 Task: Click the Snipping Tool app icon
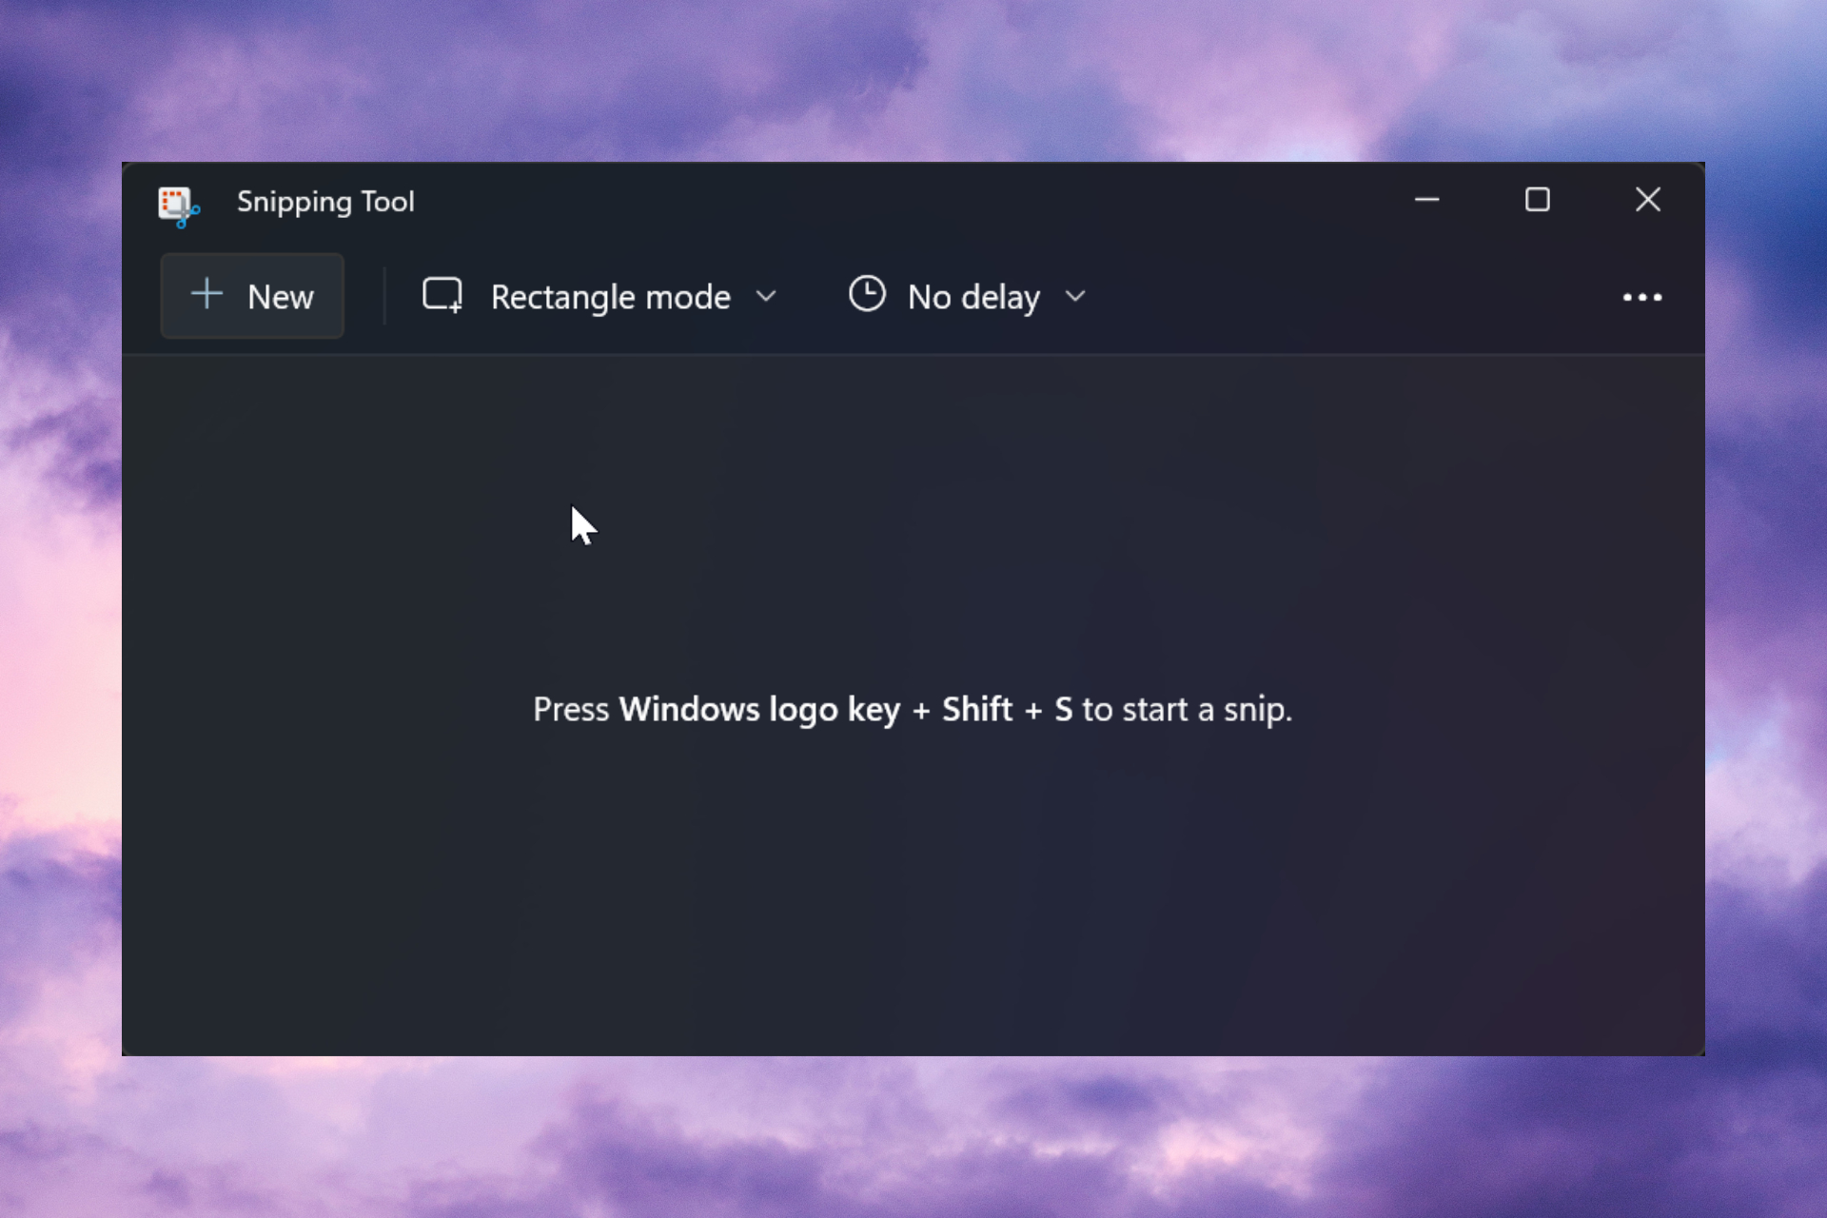point(177,200)
